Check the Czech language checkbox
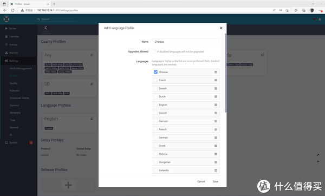 point(155,80)
